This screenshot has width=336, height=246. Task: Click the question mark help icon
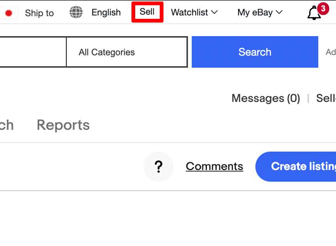tap(159, 167)
